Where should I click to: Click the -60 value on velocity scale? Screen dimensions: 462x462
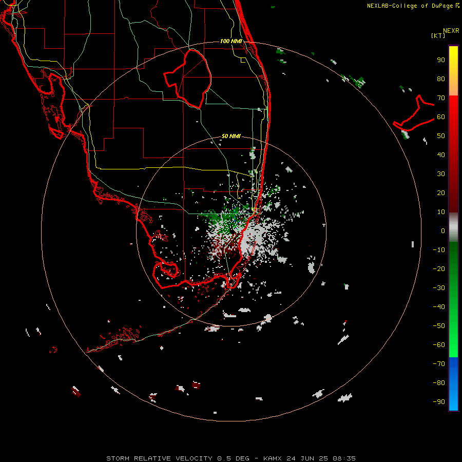click(439, 345)
